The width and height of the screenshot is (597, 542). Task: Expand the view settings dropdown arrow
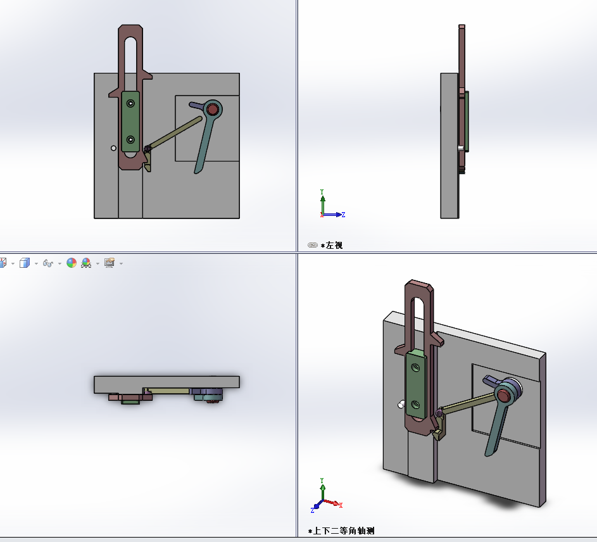coord(121,263)
